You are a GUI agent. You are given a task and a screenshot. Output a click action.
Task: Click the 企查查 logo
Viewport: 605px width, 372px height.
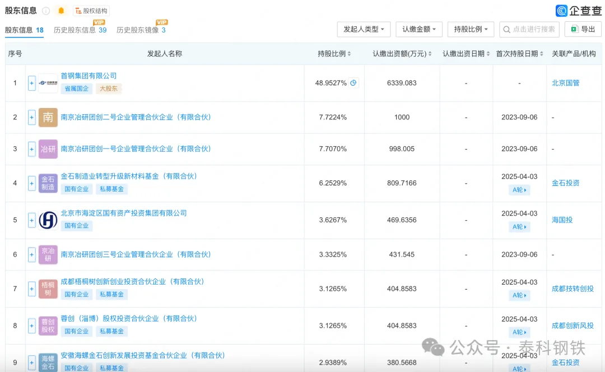578,11
